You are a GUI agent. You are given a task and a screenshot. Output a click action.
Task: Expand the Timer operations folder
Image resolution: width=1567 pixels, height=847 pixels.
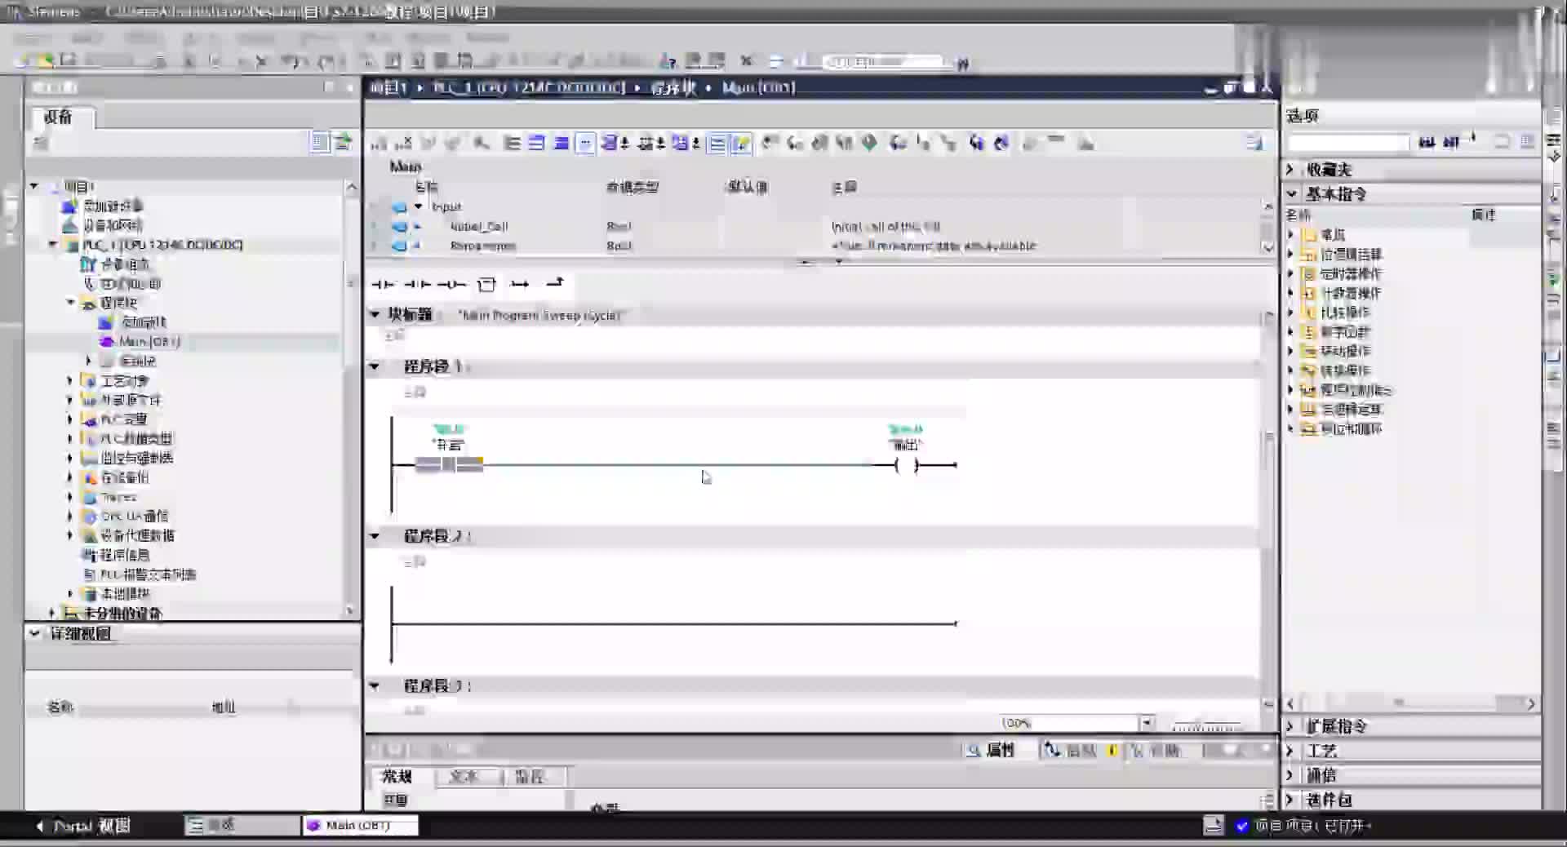coord(1291,273)
